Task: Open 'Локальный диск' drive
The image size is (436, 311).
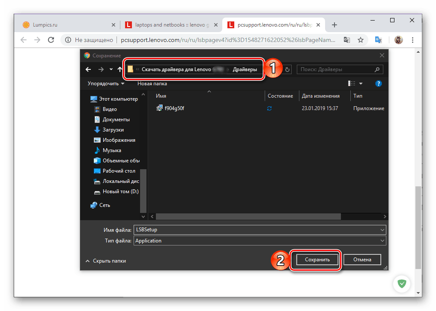Action: click(116, 181)
